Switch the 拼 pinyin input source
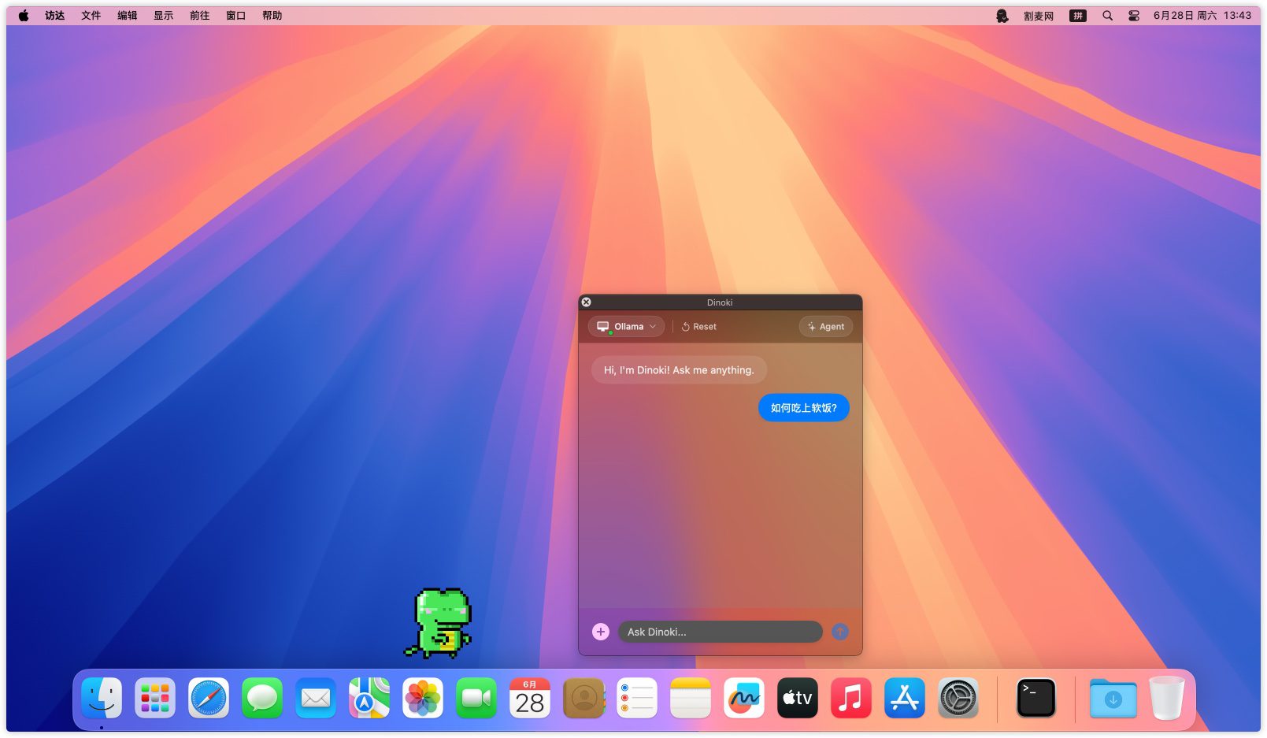This screenshot has width=1267, height=738. tap(1078, 16)
